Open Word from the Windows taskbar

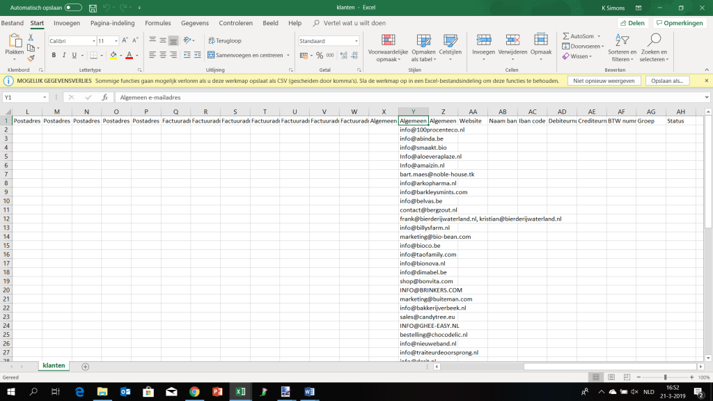click(309, 392)
